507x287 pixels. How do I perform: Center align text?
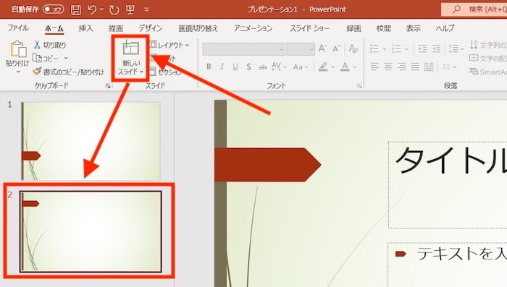click(x=388, y=67)
